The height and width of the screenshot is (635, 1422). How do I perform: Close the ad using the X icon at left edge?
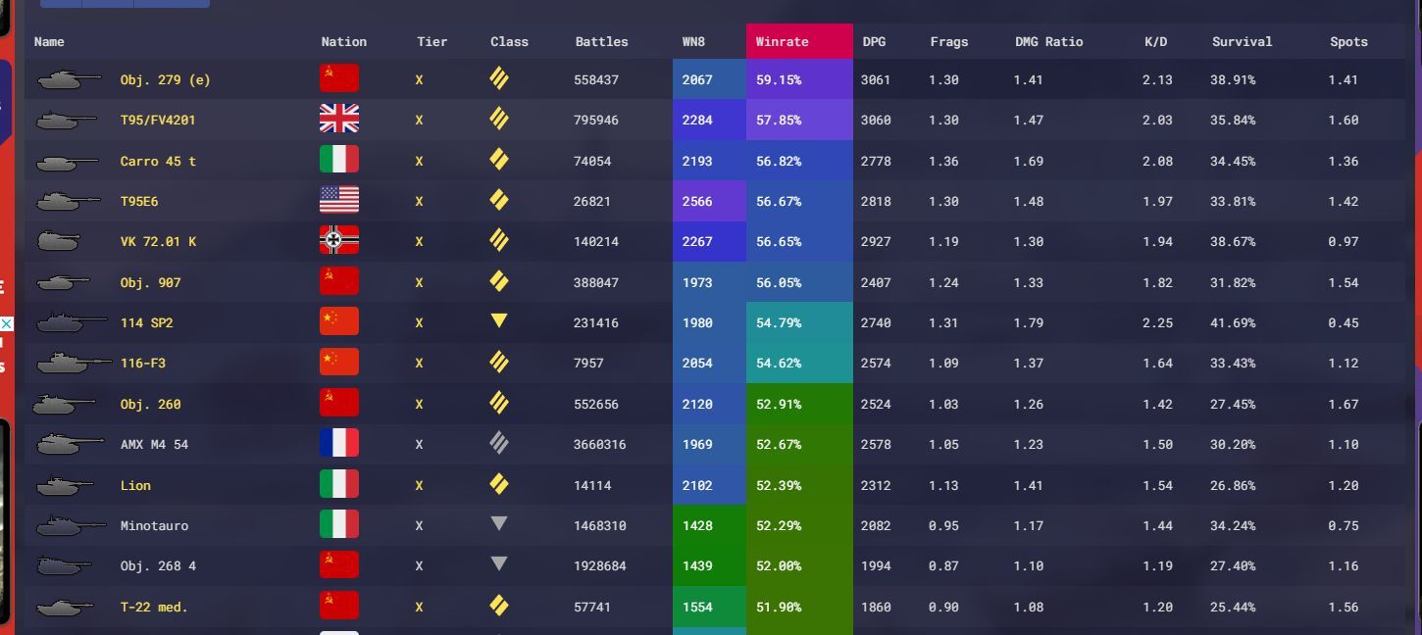[x=6, y=323]
